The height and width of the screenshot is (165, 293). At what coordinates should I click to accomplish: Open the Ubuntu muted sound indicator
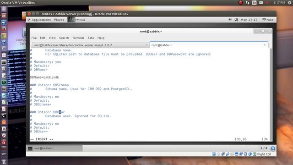click(268, 2)
